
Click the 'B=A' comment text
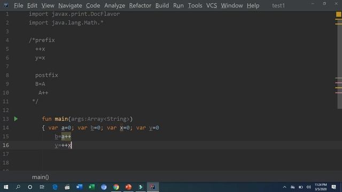coord(40,84)
